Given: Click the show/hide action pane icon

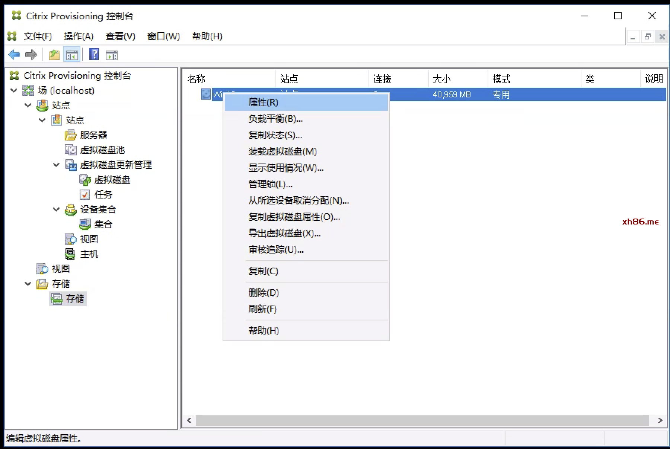Looking at the screenshot, I should [x=112, y=55].
